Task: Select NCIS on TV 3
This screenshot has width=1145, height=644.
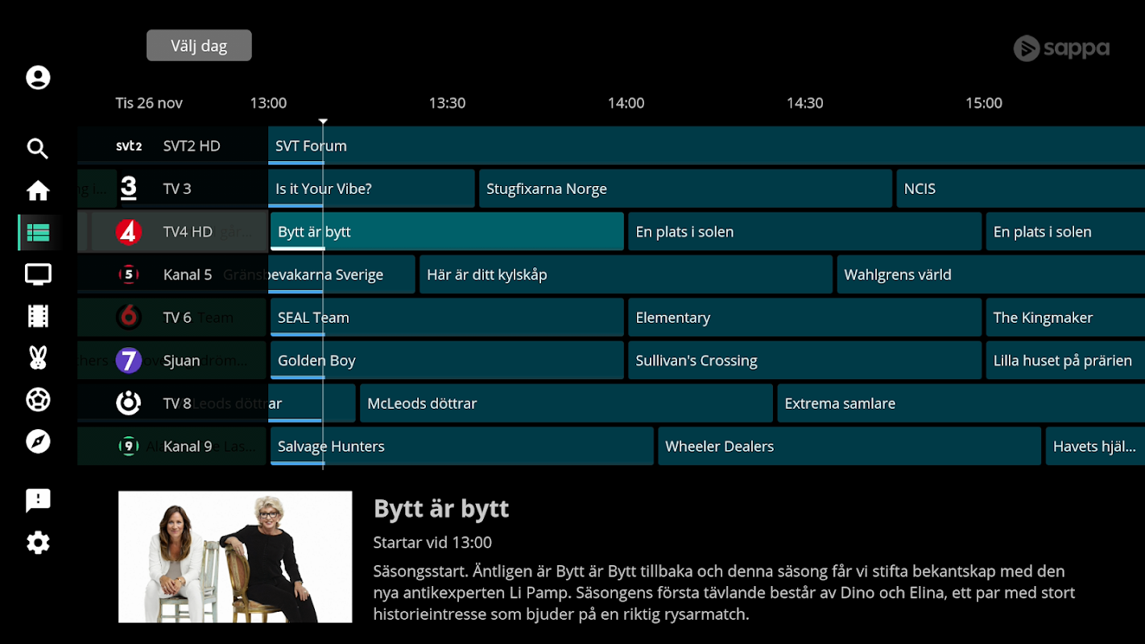Action: [x=1020, y=188]
